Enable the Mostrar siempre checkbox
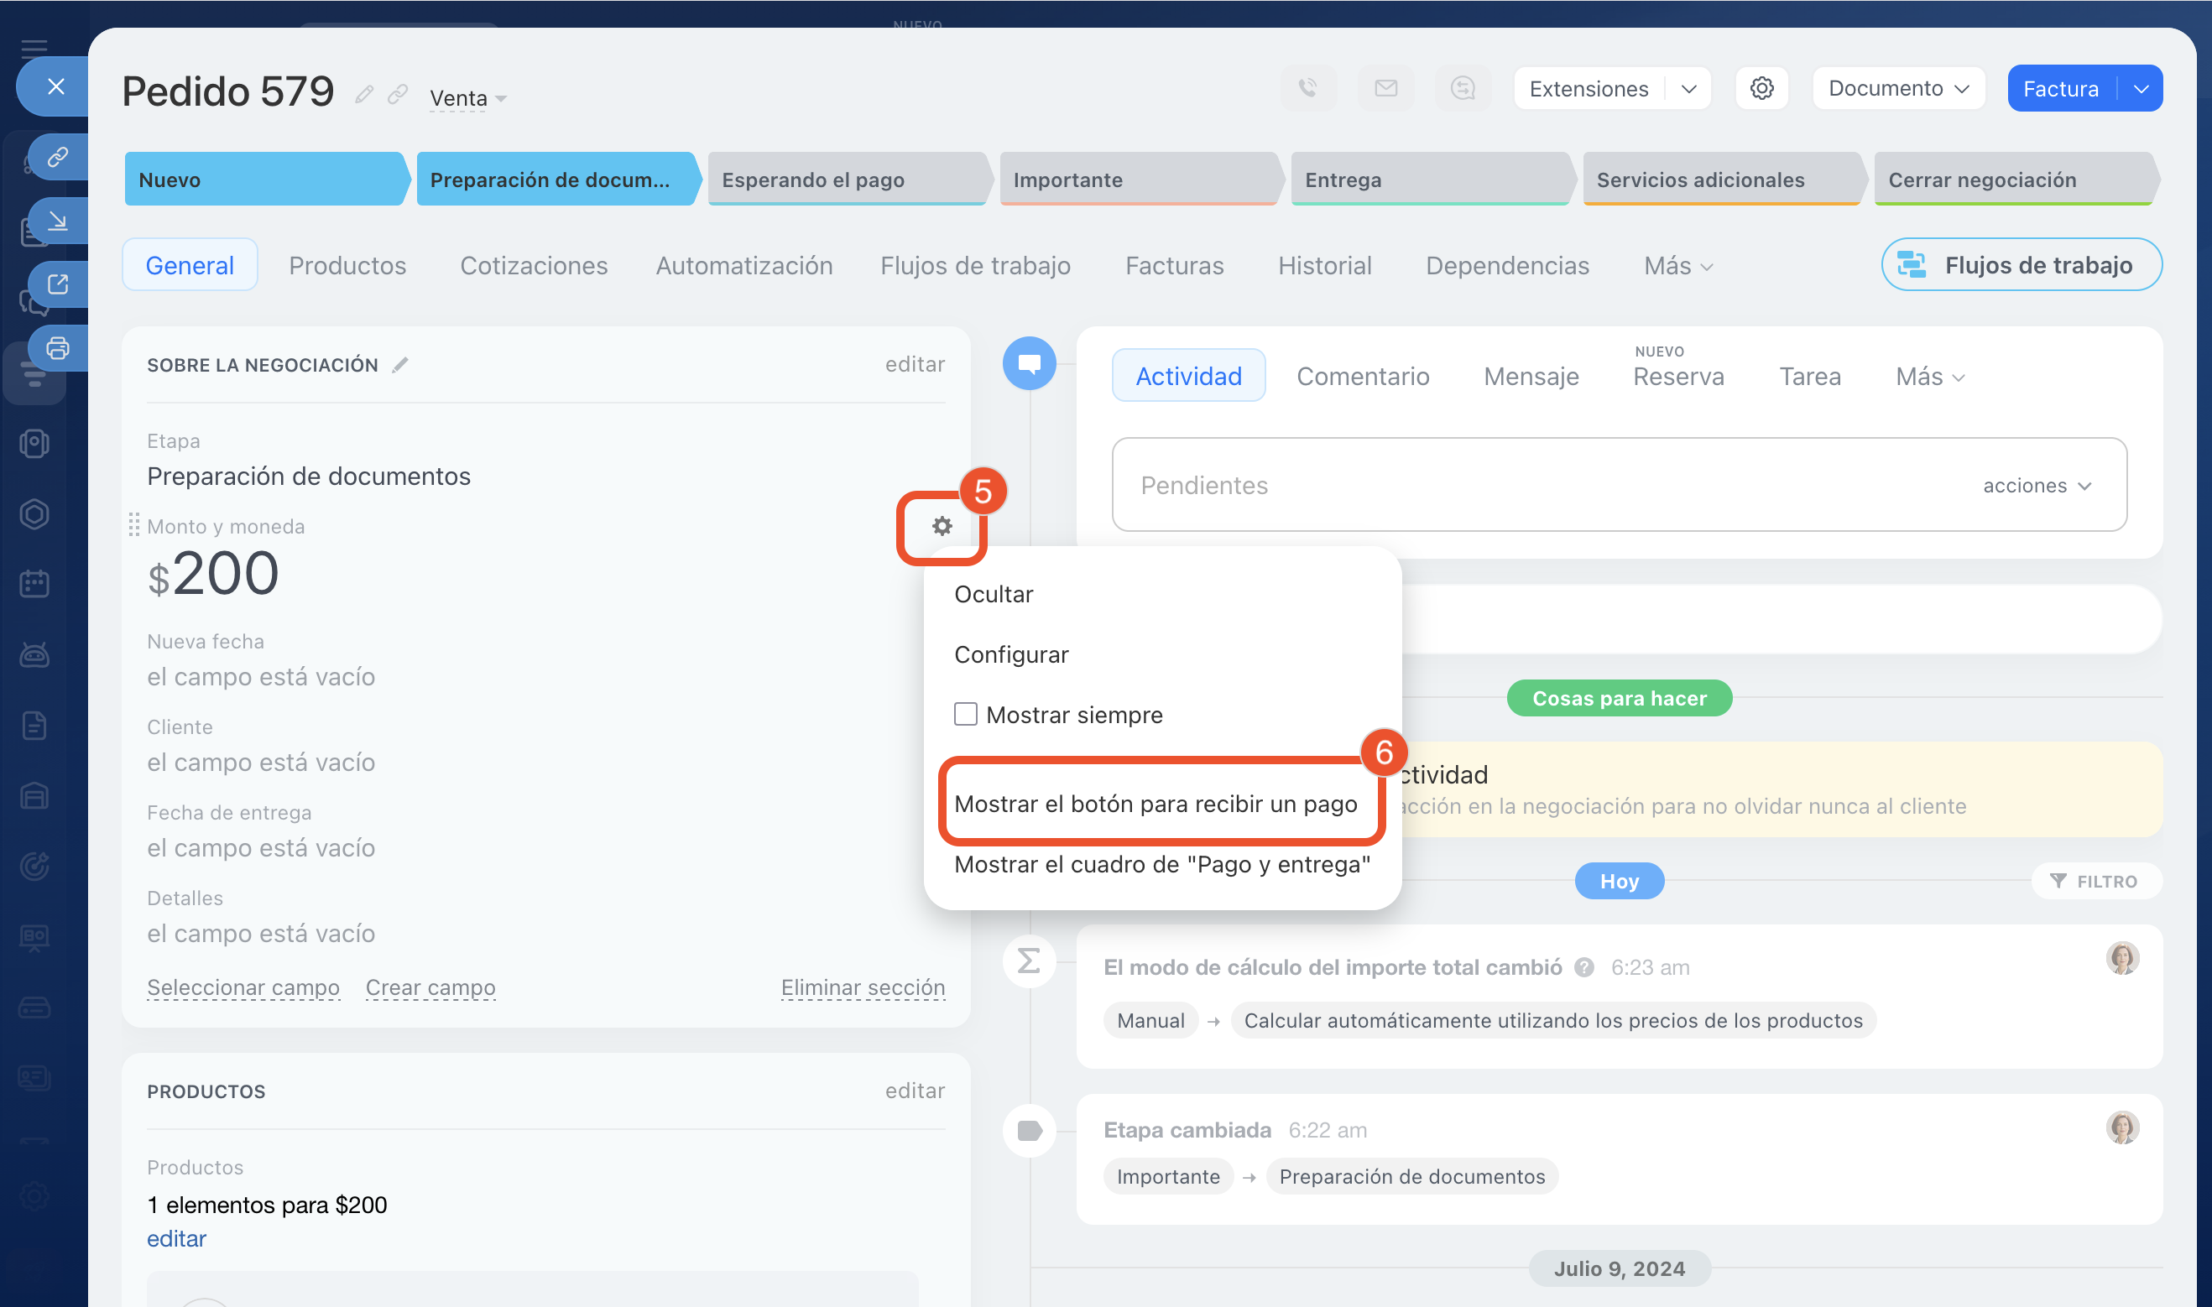The image size is (2212, 1307). (966, 714)
